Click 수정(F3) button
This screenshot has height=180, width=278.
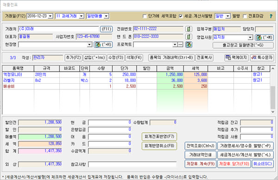click(116, 57)
